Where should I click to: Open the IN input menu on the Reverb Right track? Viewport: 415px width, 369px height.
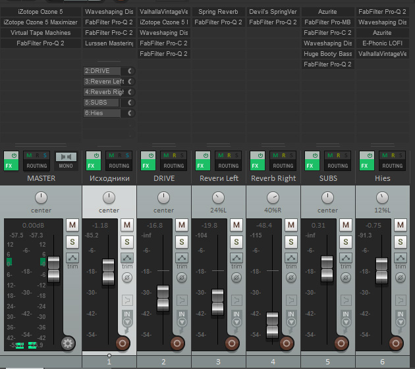pos(291,318)
